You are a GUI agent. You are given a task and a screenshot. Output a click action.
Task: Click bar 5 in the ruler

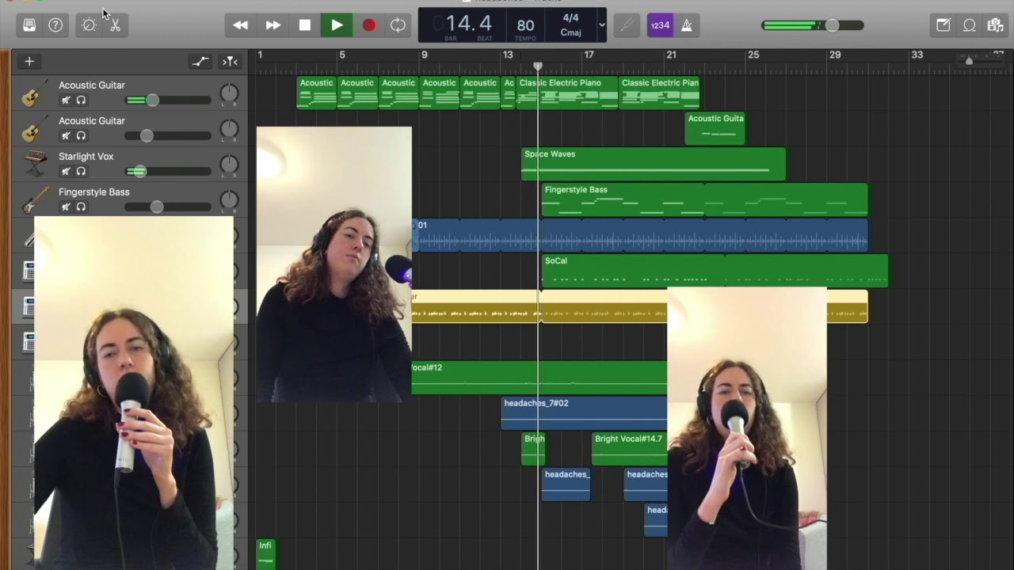click(342, 55)
